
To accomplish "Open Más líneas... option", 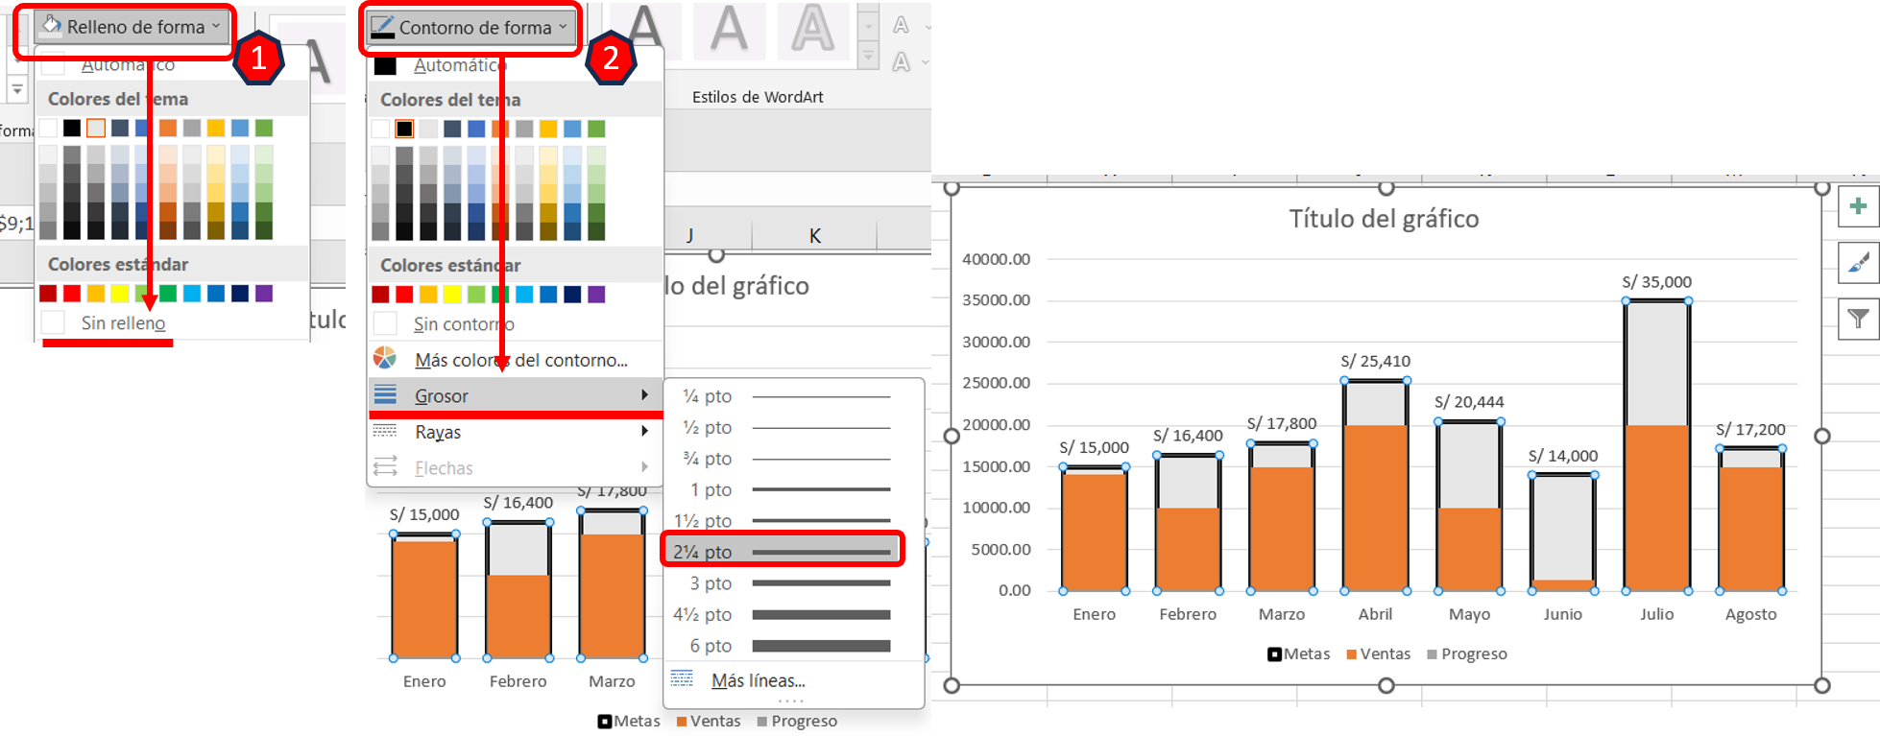I will coord(758,680).
